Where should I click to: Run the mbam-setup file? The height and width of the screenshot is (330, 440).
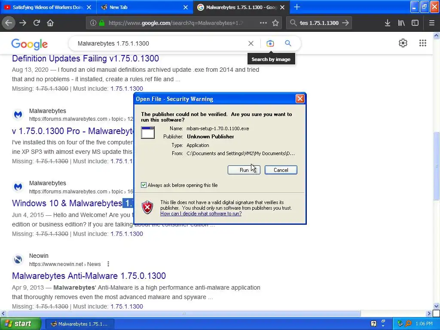[244, 170]
